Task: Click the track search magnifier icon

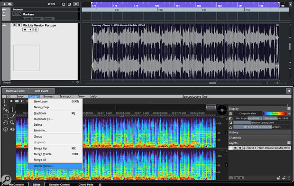Action: tap(76, 4)
